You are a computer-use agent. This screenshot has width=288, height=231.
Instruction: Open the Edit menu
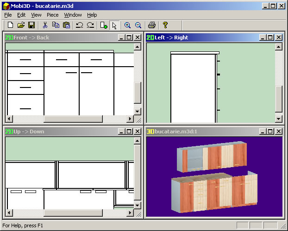21,15
